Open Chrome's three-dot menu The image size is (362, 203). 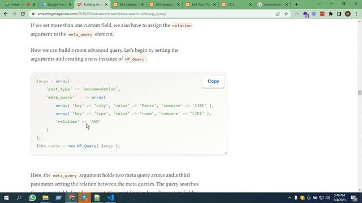coord(356,14)
